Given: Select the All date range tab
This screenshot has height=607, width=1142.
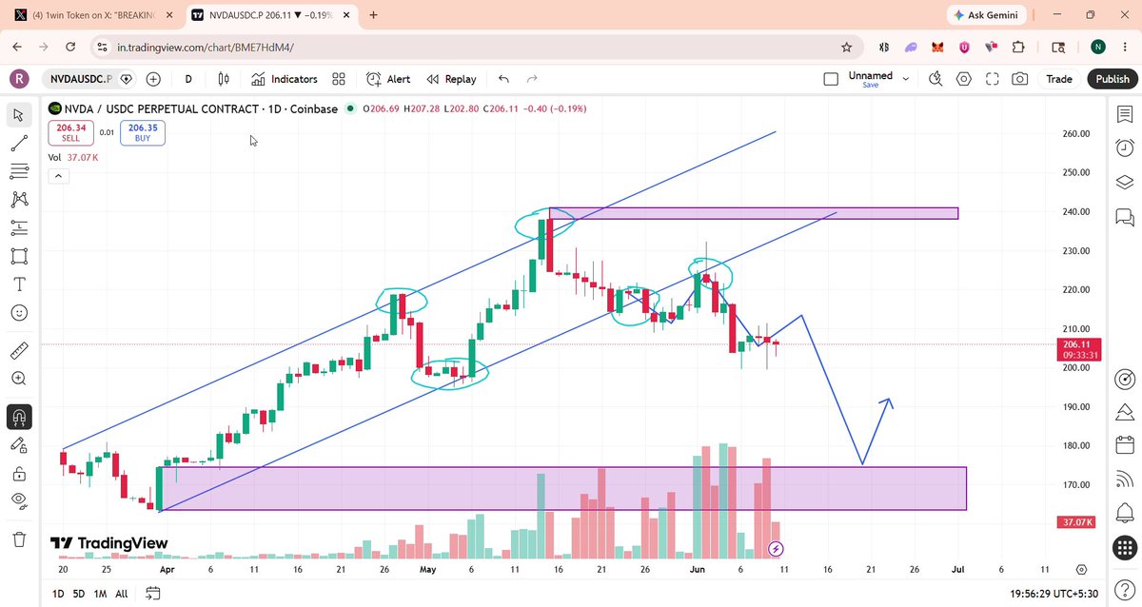Looking at the screenshot, I should pyautogui.click(x=122, y=594).
